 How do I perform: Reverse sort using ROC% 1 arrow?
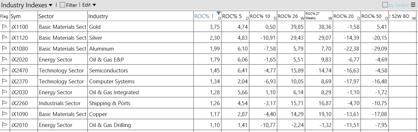tap(218, 13)
